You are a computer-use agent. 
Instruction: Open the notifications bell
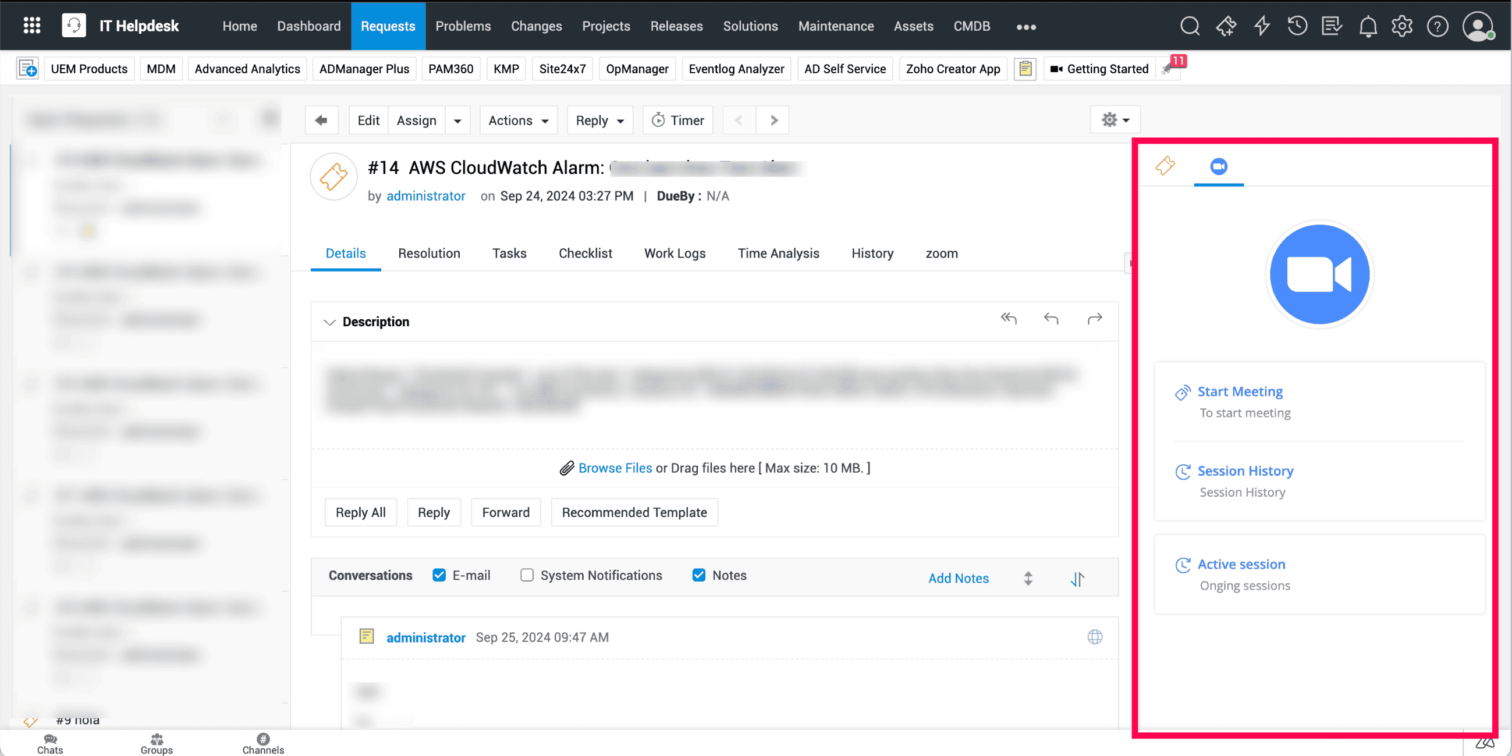tap(1368, 26)
